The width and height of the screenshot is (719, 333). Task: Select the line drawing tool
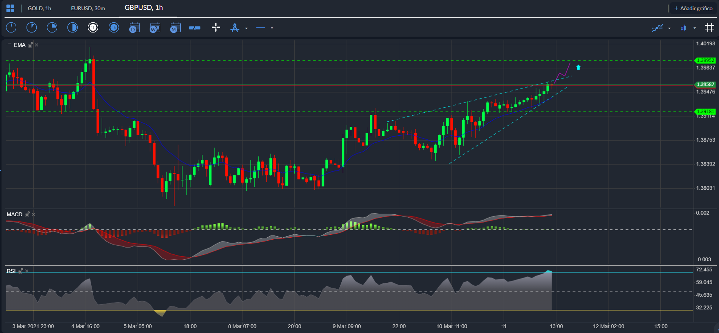click(x=261, y=28)
